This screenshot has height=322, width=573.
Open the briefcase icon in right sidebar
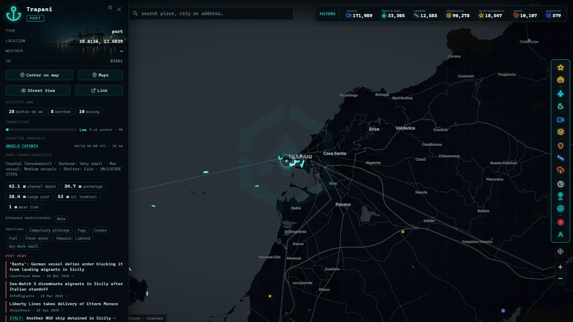[560, 80]
